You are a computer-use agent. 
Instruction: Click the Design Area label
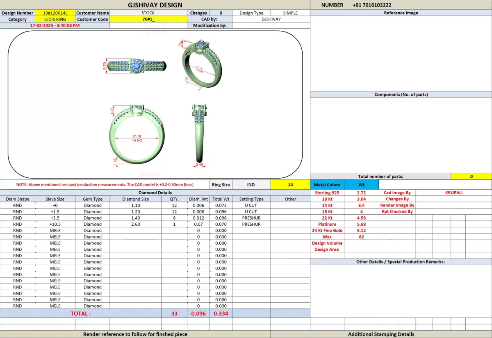(x=327, y=250)
